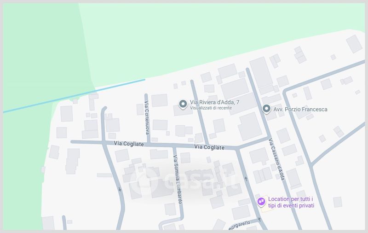Select the Borgarello street label
The height and width of the screenshot is (233, 368).
[x=242, y=225]
